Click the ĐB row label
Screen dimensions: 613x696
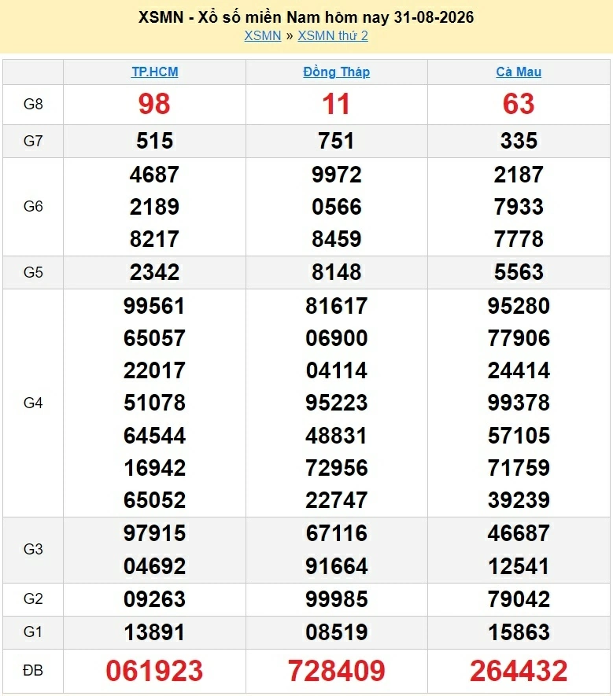coord(33,670)
